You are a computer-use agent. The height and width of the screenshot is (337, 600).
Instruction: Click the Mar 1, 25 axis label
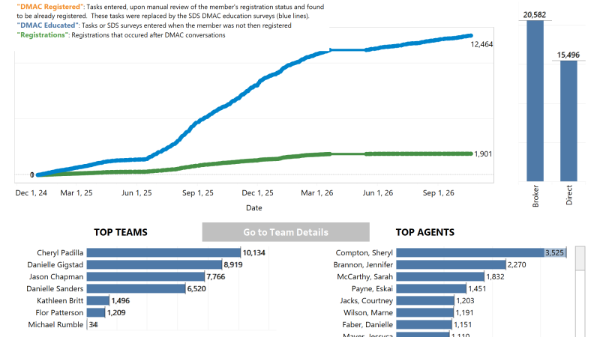pyautogui.click(x=76, y=193)
